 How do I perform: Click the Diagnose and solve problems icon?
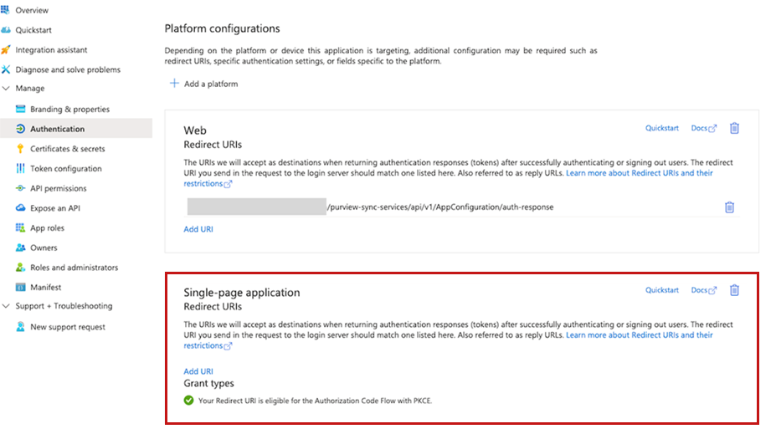(x=6, y=69)
